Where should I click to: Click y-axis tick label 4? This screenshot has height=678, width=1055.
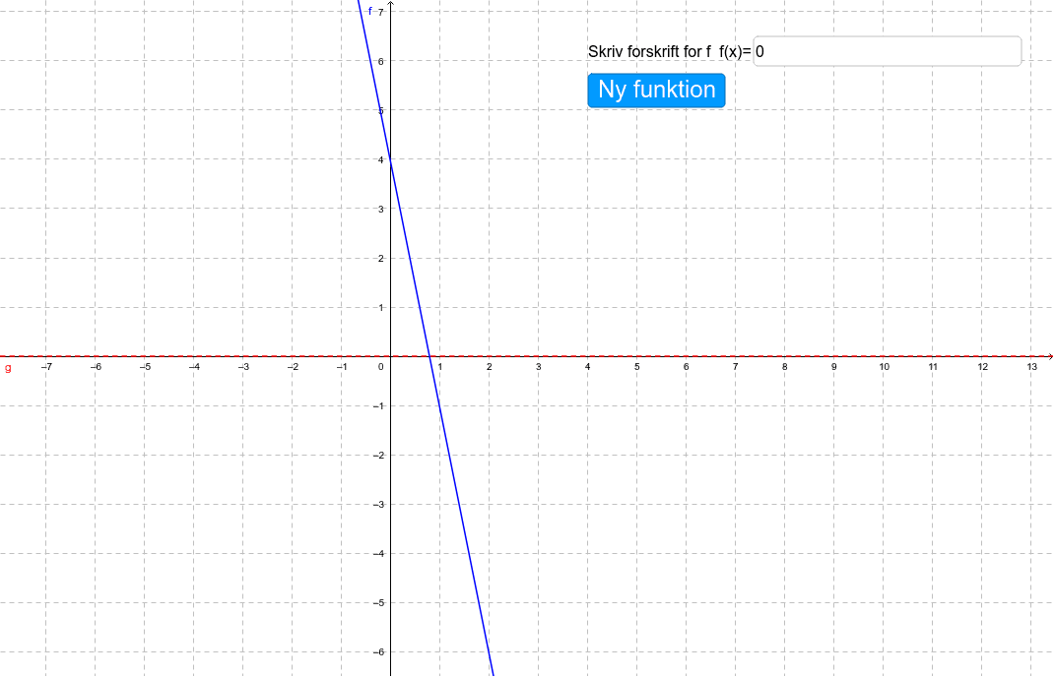(x=381, y=160)
